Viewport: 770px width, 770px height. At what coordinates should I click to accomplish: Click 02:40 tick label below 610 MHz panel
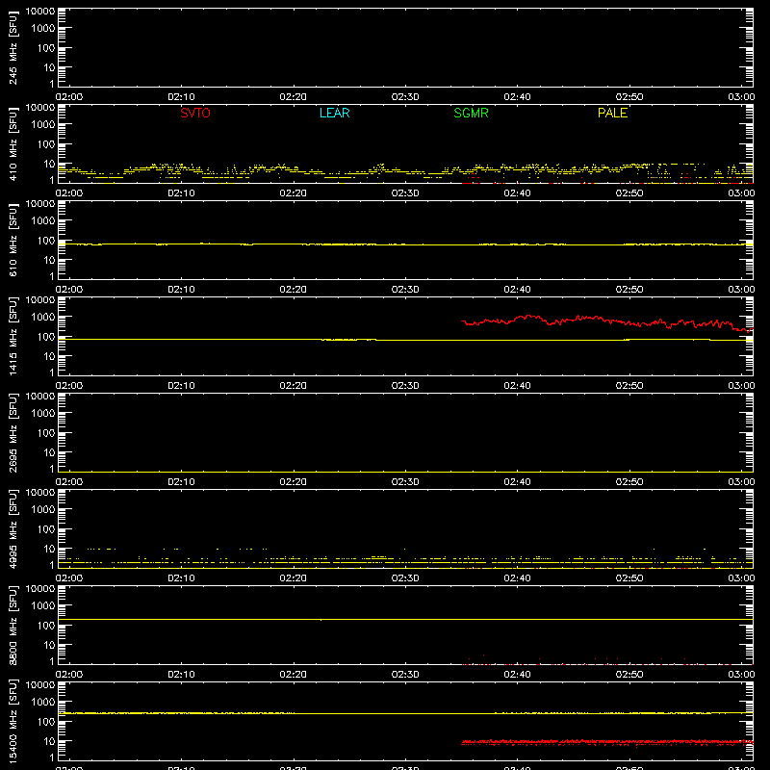point(517,290)
